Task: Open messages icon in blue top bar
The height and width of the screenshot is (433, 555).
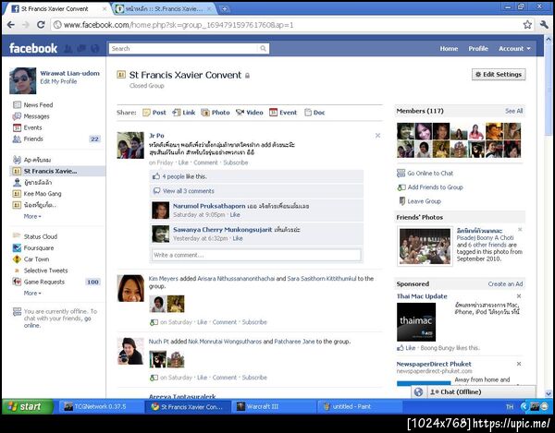Action: tap(81, 48)
